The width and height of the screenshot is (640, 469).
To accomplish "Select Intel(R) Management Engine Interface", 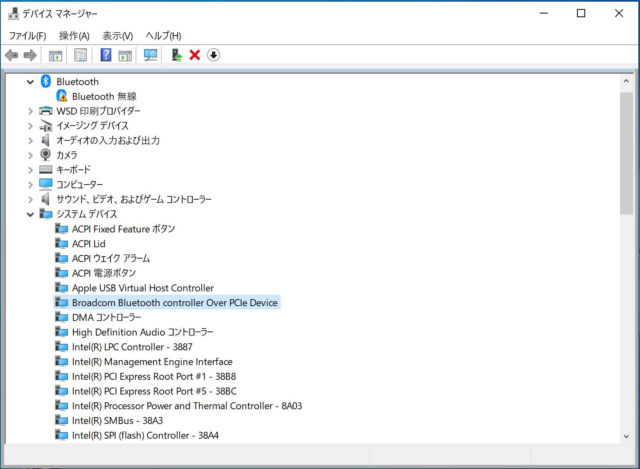I will pos(152,362).
